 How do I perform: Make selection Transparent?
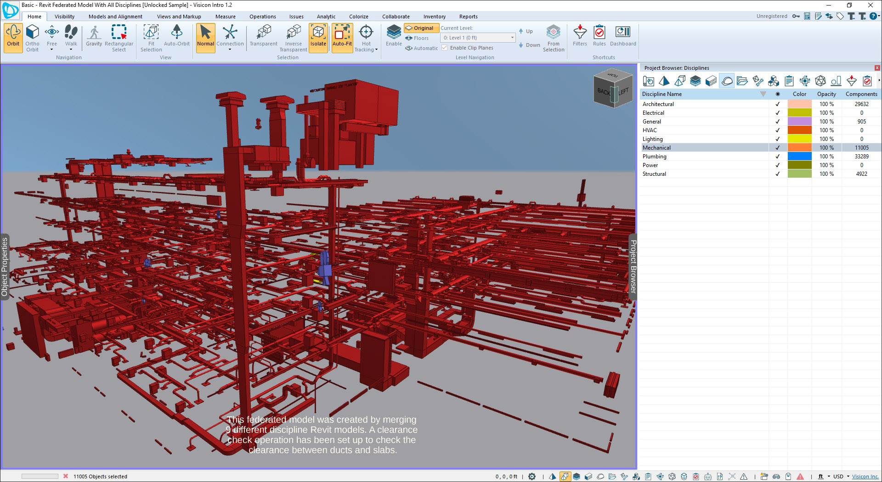[264, 36]
